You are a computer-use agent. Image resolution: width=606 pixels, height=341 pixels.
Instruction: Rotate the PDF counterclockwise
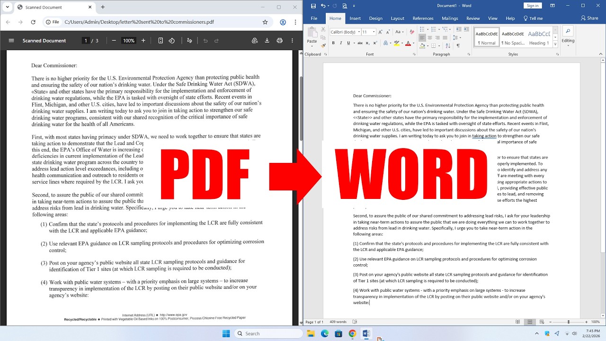172,41
